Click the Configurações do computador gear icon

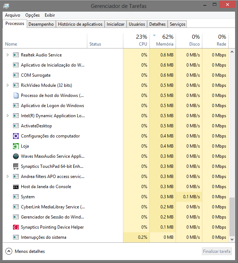pos(16,136)
